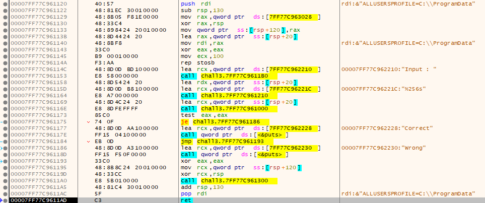
Task: Toggle breakpoint dot at address 00007FF77C96117E
Action: 5,135
